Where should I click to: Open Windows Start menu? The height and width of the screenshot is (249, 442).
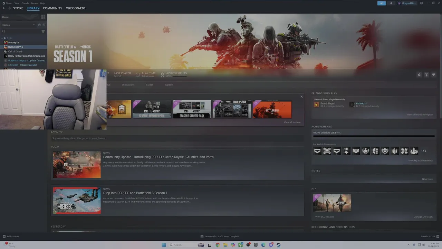pyautogui.click(x=164, y=245)
